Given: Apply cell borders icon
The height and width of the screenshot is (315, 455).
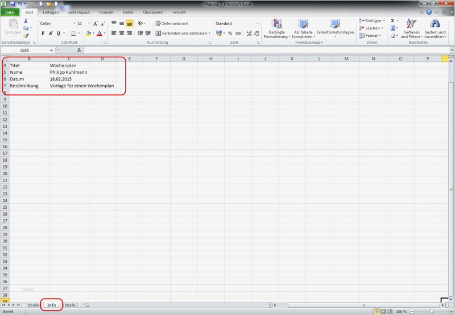Looking at the screenshot, I should (x=73, y=33).
